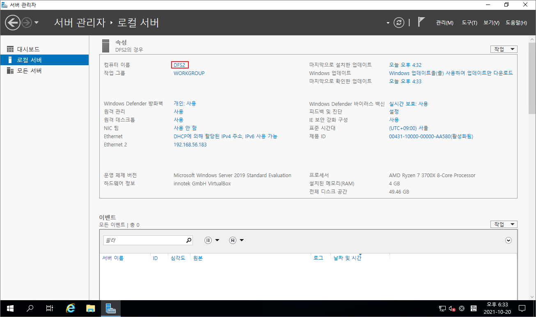The width and height of the screenshot is (536, 317).
Task: Click the muted volume tray icon
Action: tap(452, 308)
